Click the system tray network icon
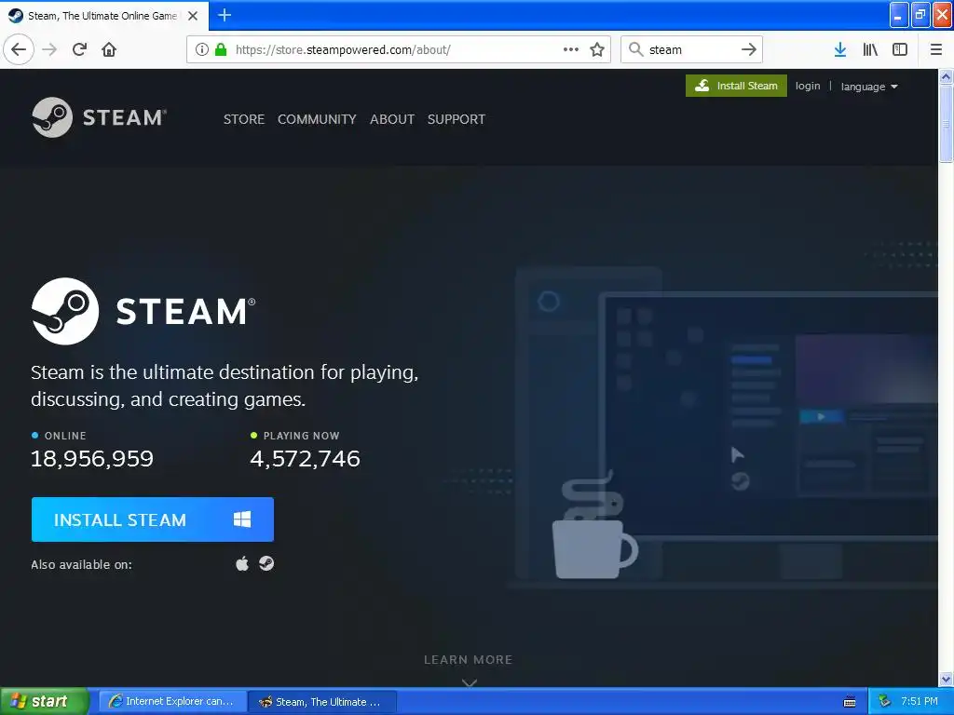 (x=885, y=702)
